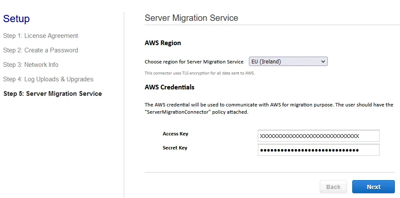Open the AWS region dropdown

click(x=288, y=62)
